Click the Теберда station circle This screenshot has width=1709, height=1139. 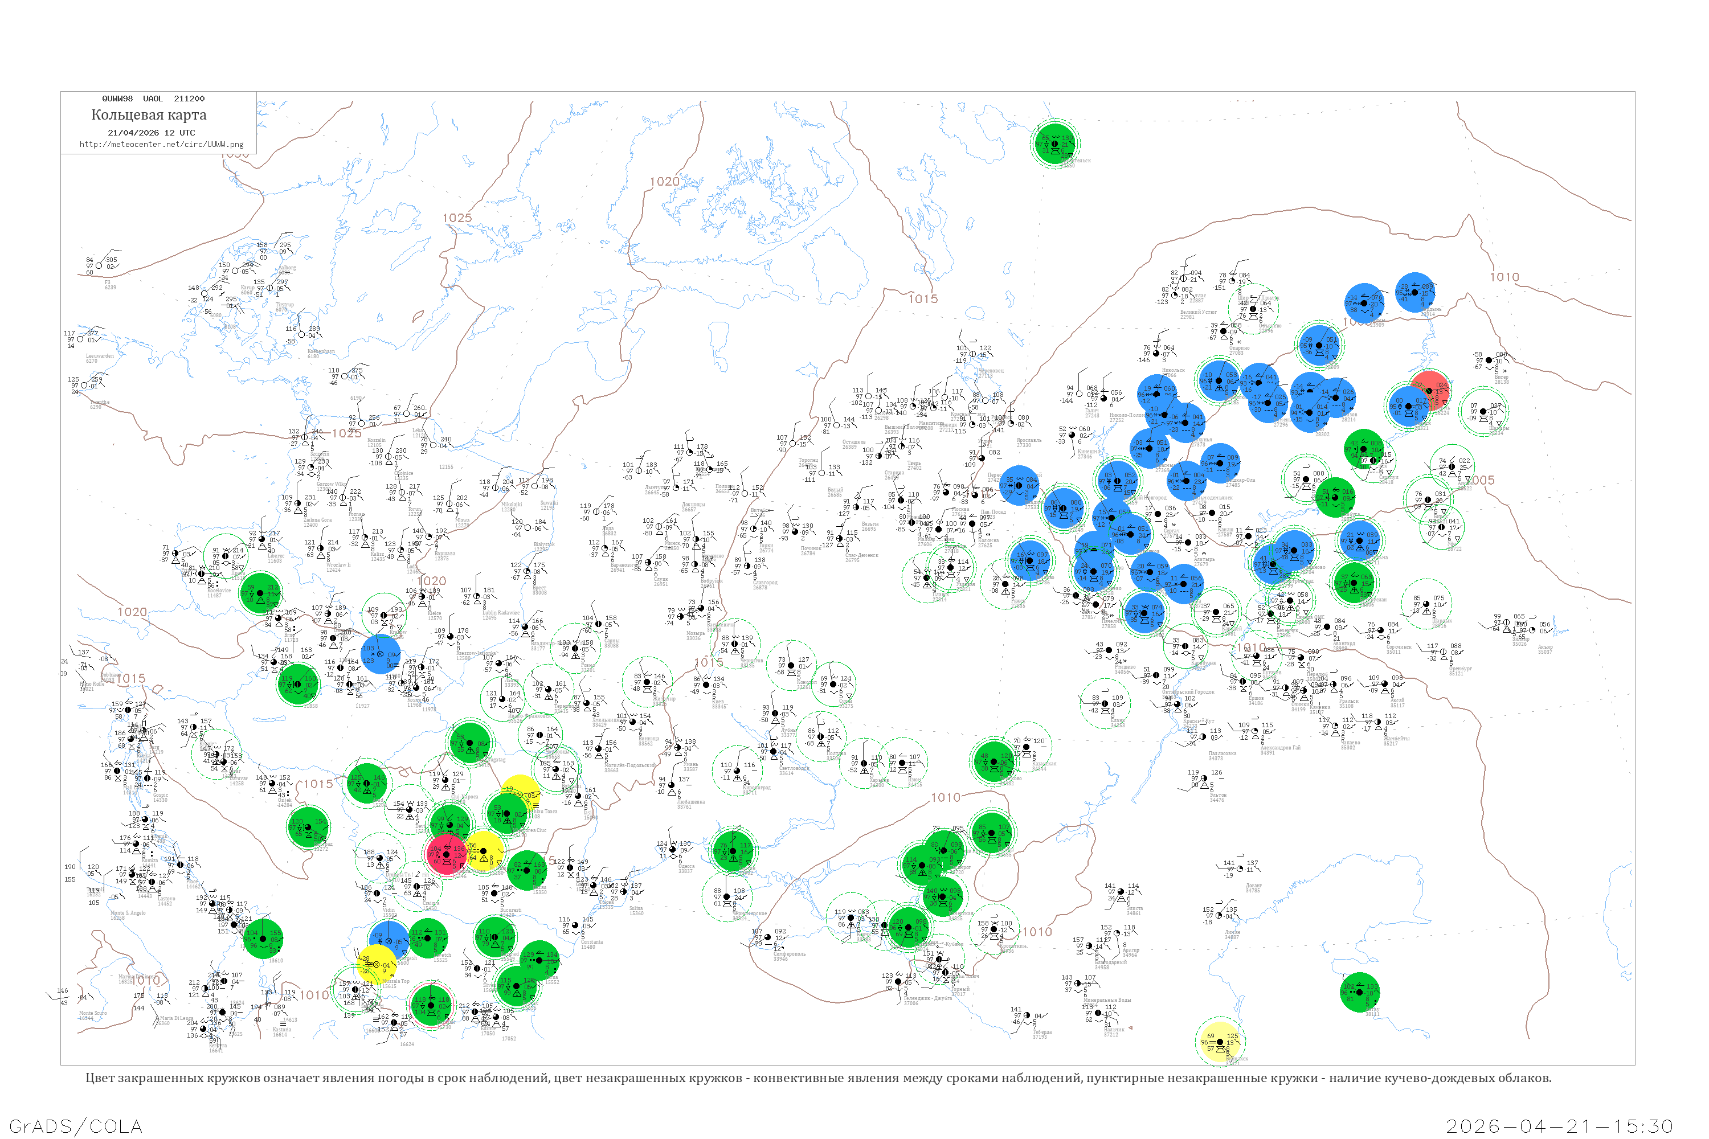tap(1027, 1015)
